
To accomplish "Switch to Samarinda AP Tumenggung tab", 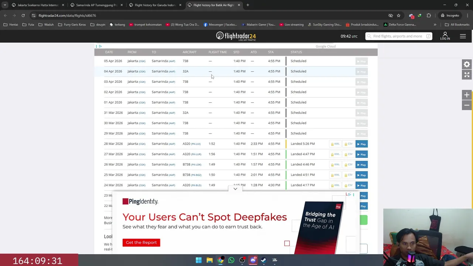I will [96, 5].
